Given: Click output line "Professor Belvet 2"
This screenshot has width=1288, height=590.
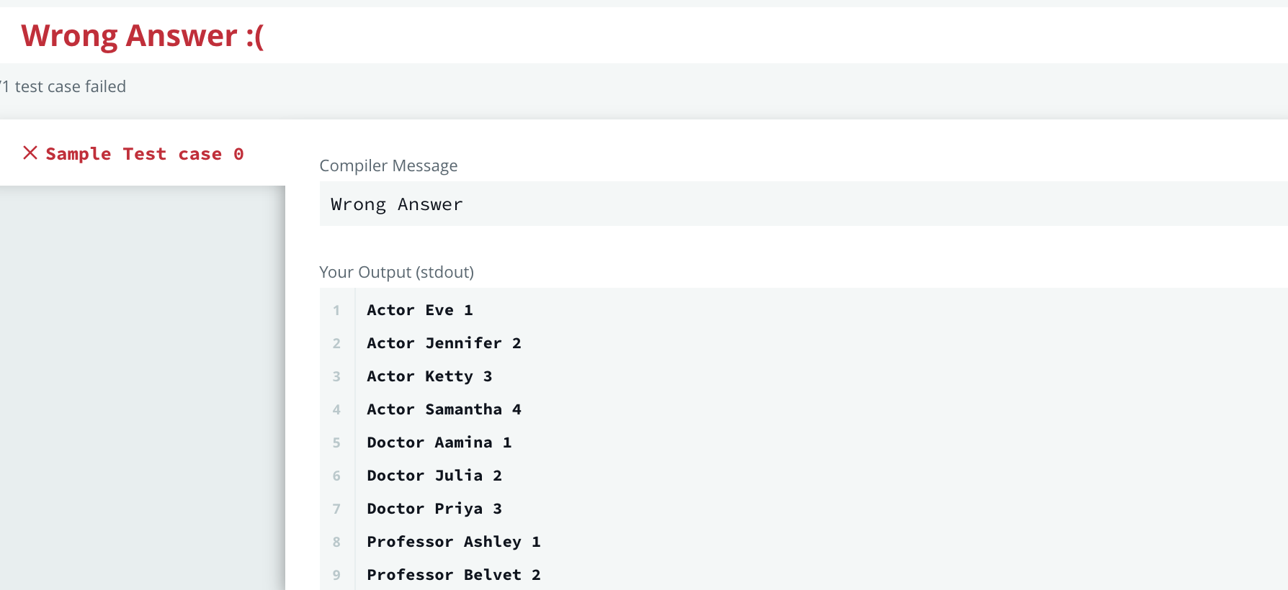Looking at the screenshot, I should coord(453,575).
